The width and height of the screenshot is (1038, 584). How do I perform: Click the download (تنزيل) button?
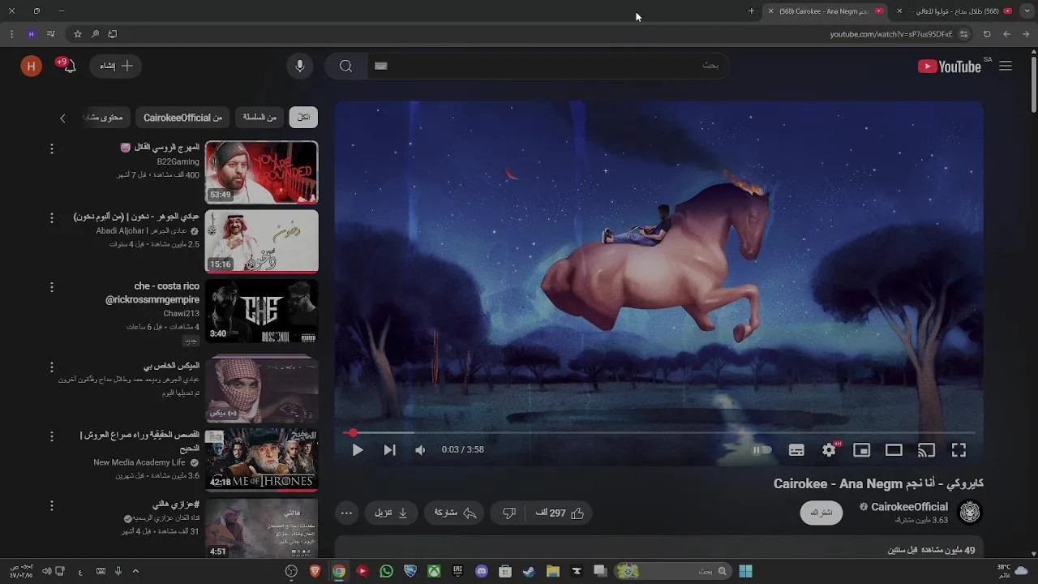tap(391, 513)
